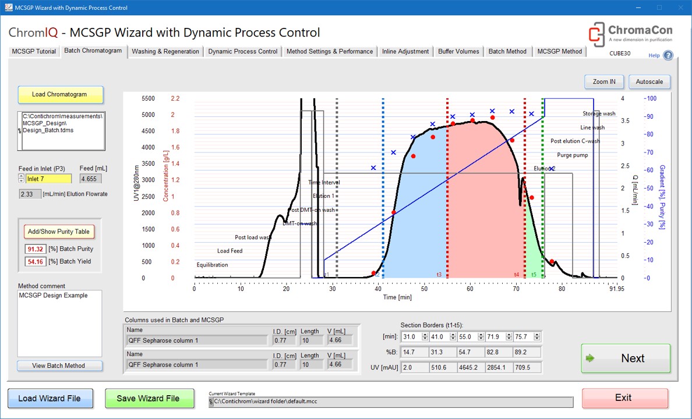Click Autoscale above the chart
692x419 pixels.
652,81
